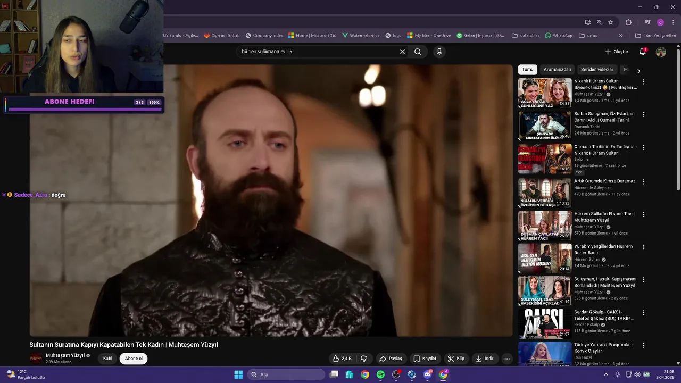Open YouTube notifications bell
Image resolution: width=681 pixels, height=383 pixels.
pyautogui.click(x=643, y=52)
